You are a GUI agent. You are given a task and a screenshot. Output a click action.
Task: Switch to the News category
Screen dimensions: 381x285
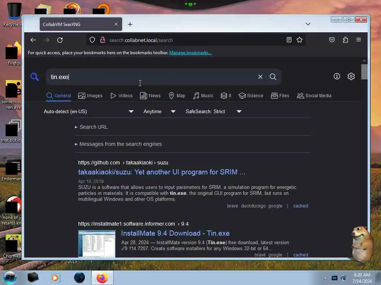(150, 95)
